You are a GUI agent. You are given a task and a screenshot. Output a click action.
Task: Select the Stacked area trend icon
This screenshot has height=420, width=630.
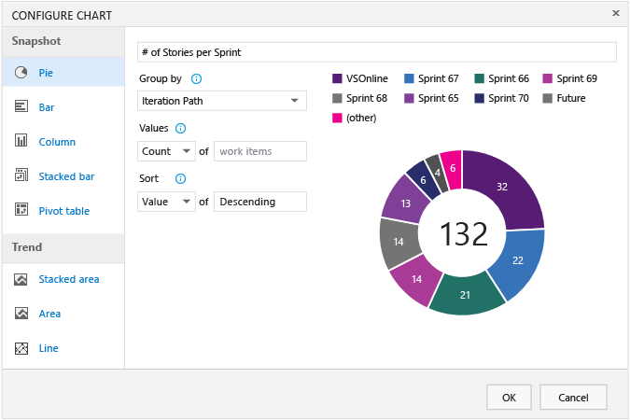click(21, 279)
